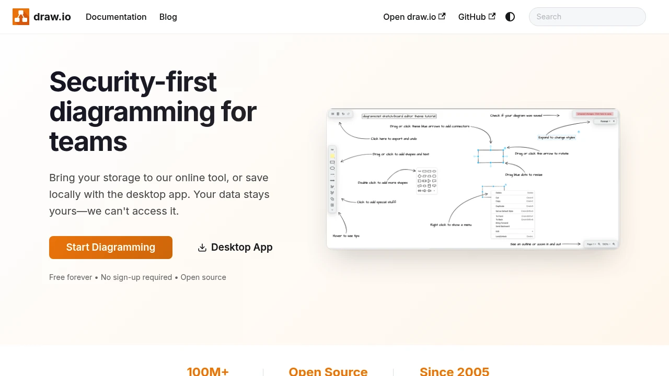
Task: Open the sketch editor tutorial preview image
Action: [x=473, y=179]
